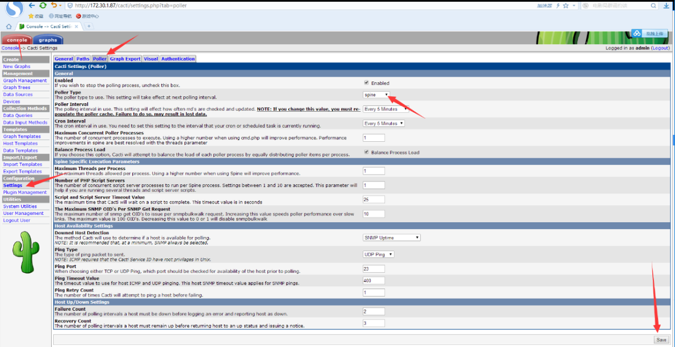Click the lightning accelerator icon

click(558, 6)
